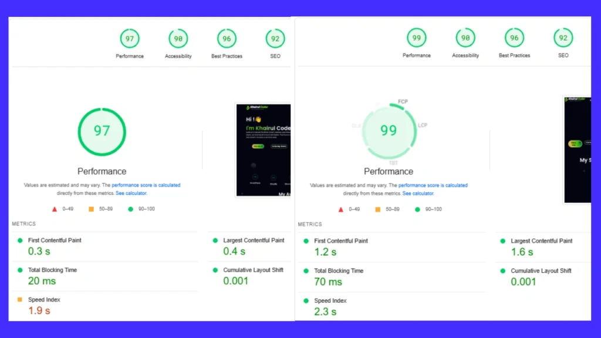The width and height of the screenshot is (601, 338).
Task: Click the LCP label on the 99 gauge
Action: click(423, 126)
